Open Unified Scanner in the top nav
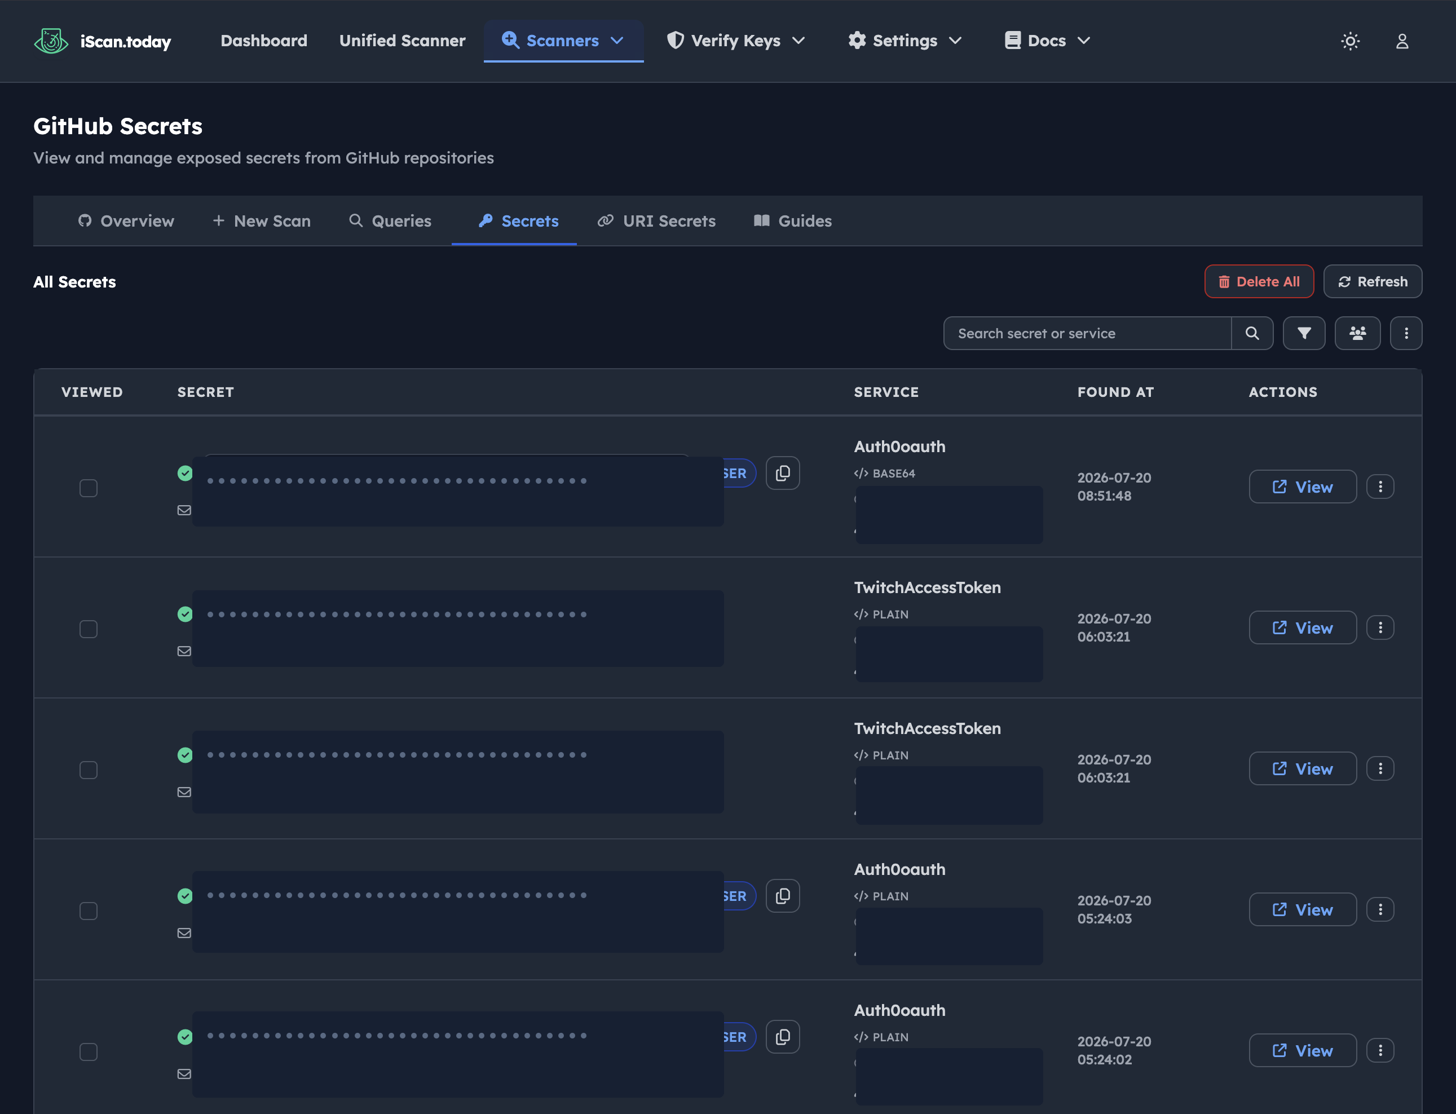 coord(402,41)
